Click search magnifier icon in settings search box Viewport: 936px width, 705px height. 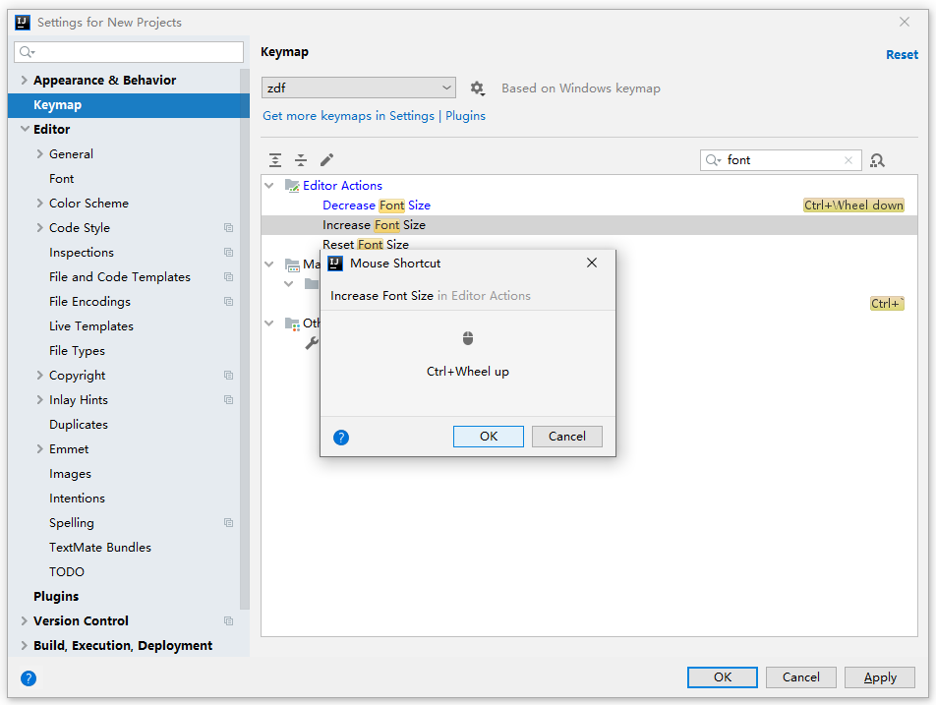pos(27,52)
